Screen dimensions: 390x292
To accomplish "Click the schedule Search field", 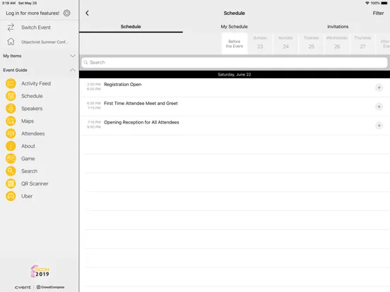I will 235,62.
